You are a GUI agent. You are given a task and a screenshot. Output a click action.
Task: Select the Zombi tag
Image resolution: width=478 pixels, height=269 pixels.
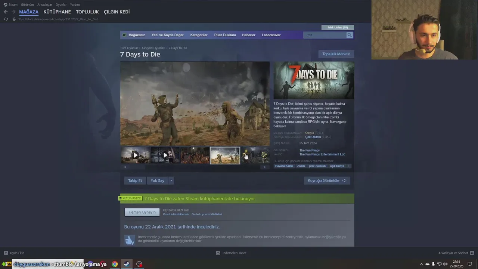301,166
